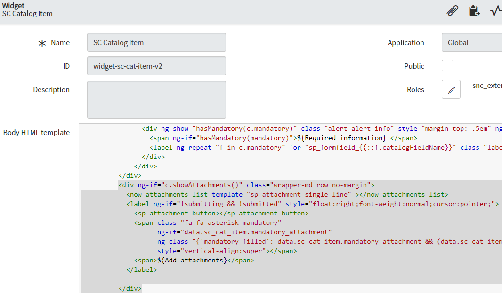
Task: Open widget attachments via the paperclip icon
Action: click(452, 10)
